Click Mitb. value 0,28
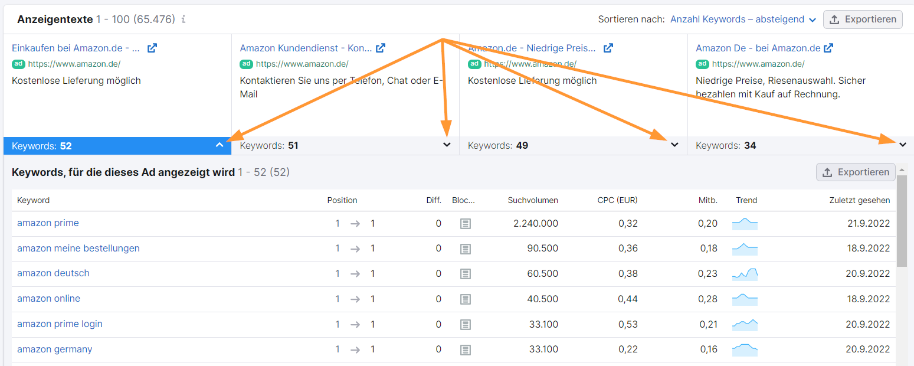The width and height of the screenshot is (914, 366). 709,299
